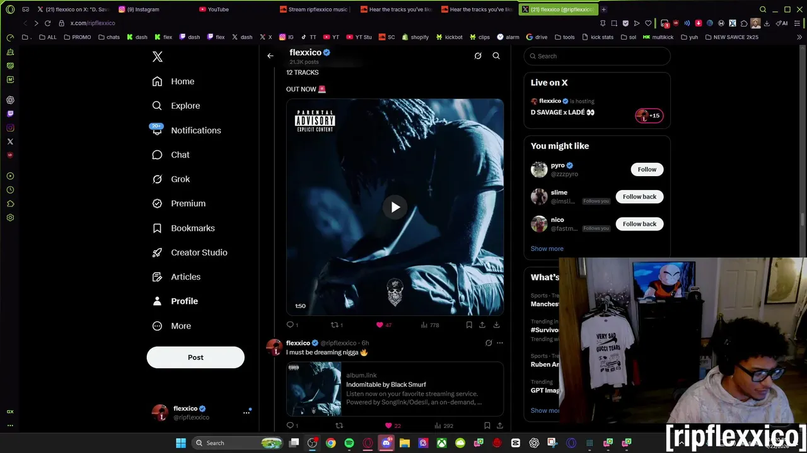Click the X logo above Home
Image resolution: width=807 pixels, height=453 pixels.
click(x=158, y=57)
